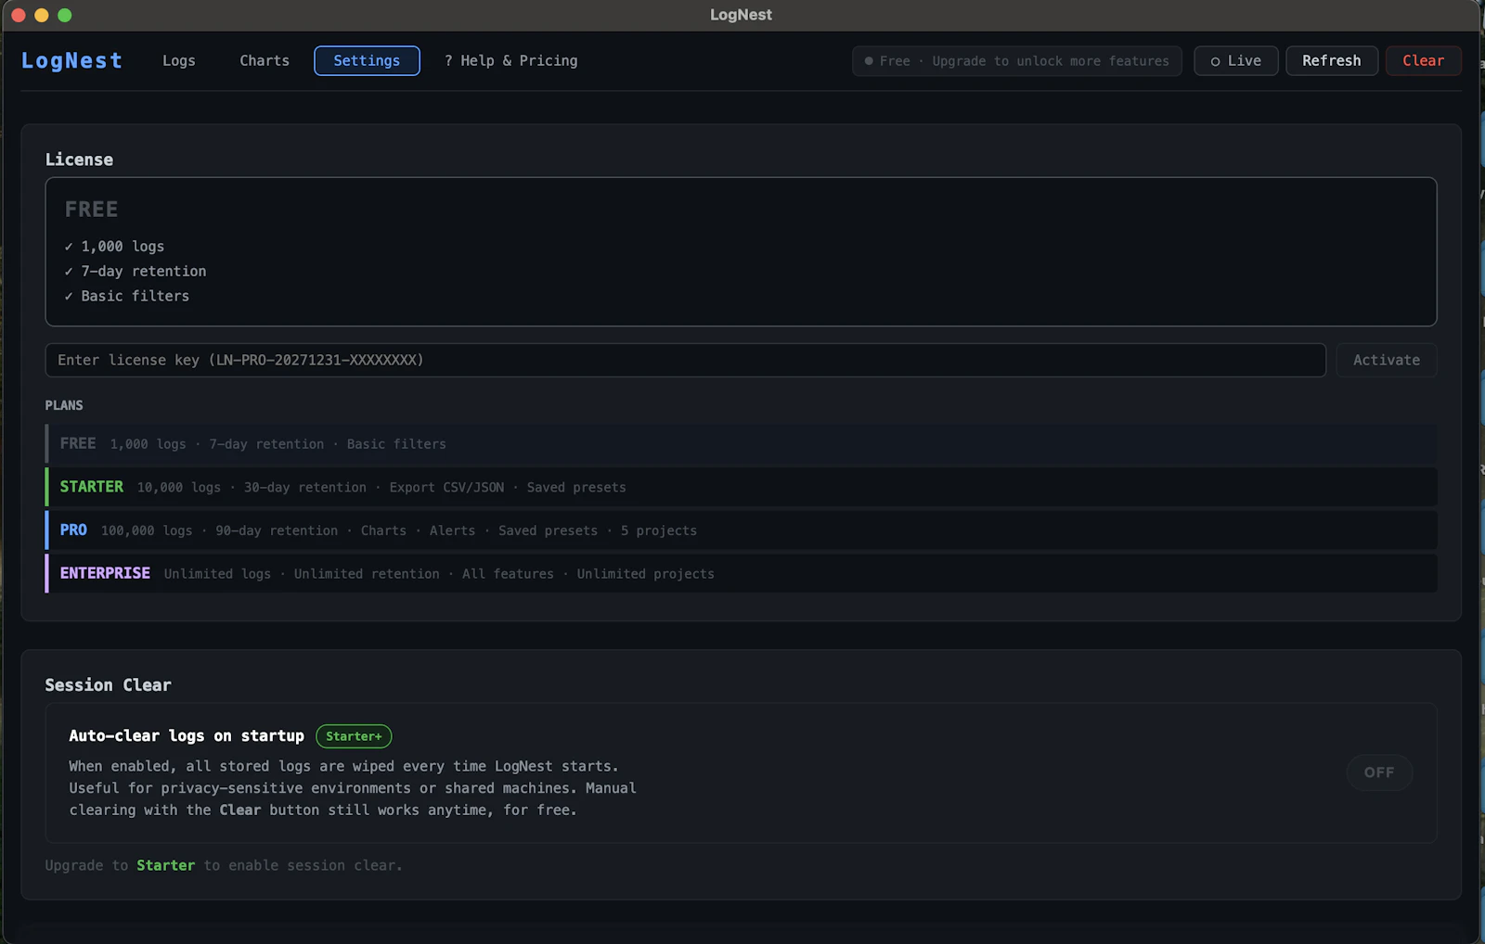Click the FREE license tier heading
1485x944 pixels.
91,210
